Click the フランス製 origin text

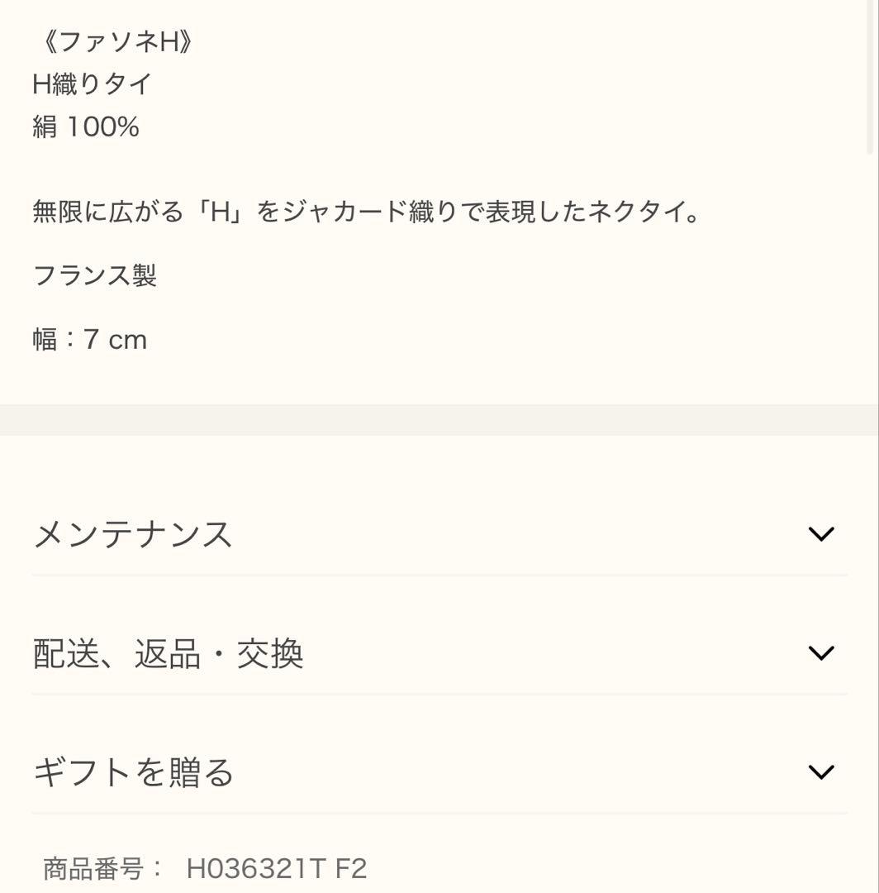[94, 275]
